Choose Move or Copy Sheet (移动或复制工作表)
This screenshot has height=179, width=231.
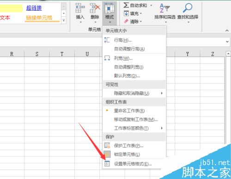134,119
